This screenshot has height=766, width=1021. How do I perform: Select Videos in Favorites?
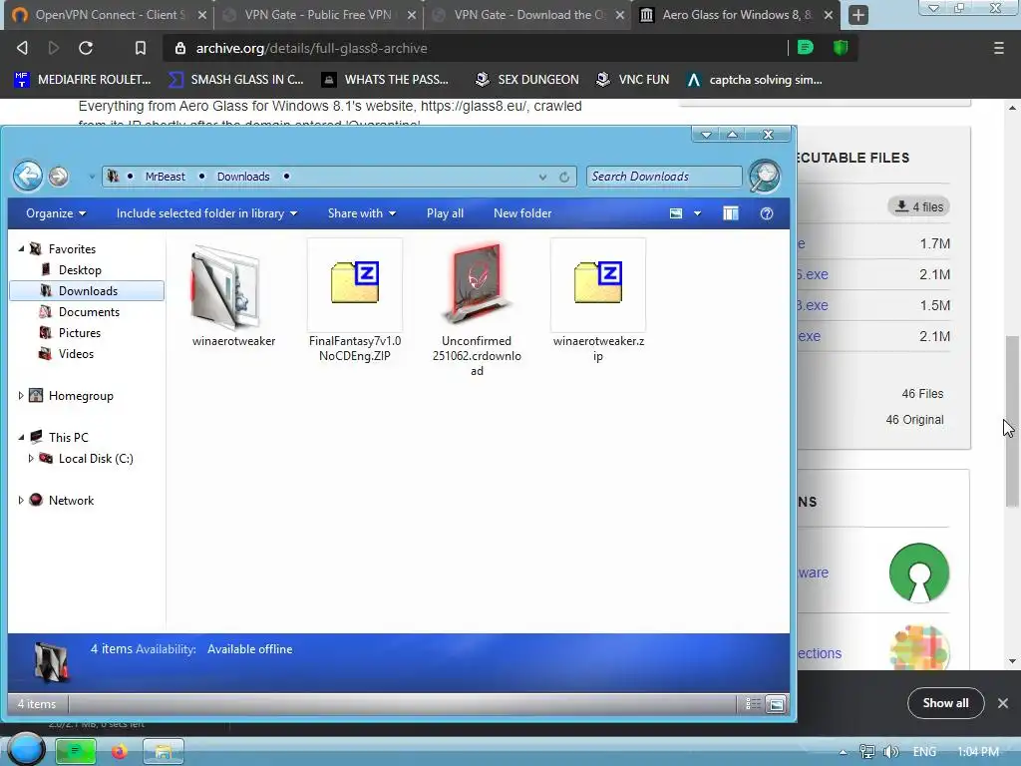pyautogui.click(x=76, y=353)
